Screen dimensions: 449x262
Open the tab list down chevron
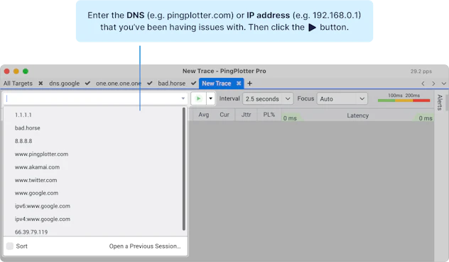point(444,84)
